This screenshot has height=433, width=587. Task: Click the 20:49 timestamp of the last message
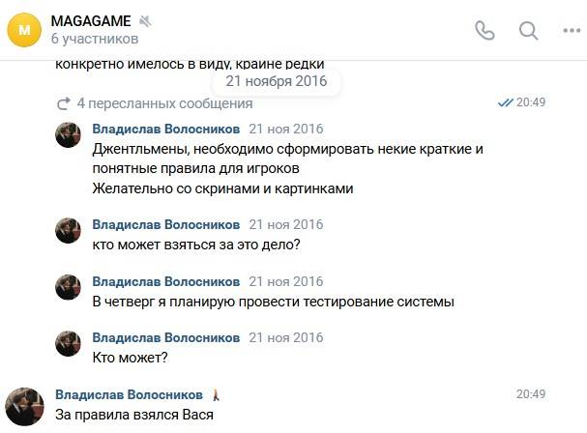531,393
